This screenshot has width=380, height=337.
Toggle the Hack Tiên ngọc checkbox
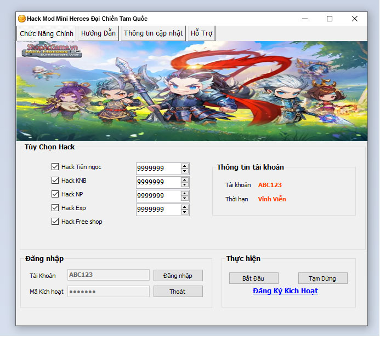(55, 166)
